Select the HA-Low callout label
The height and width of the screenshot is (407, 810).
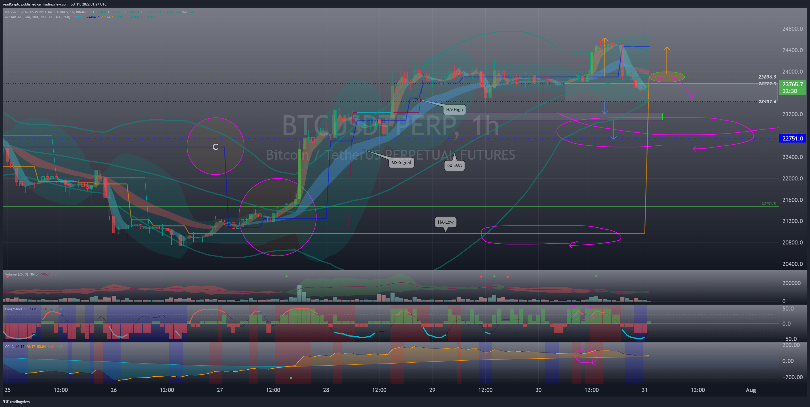446,222
